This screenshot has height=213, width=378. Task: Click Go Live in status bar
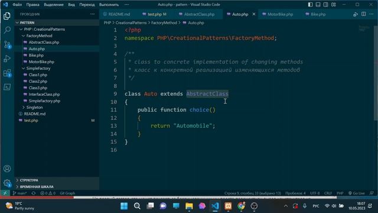(357, 193)
